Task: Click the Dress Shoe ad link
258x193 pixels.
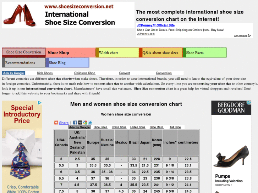Action: [119, 127]
